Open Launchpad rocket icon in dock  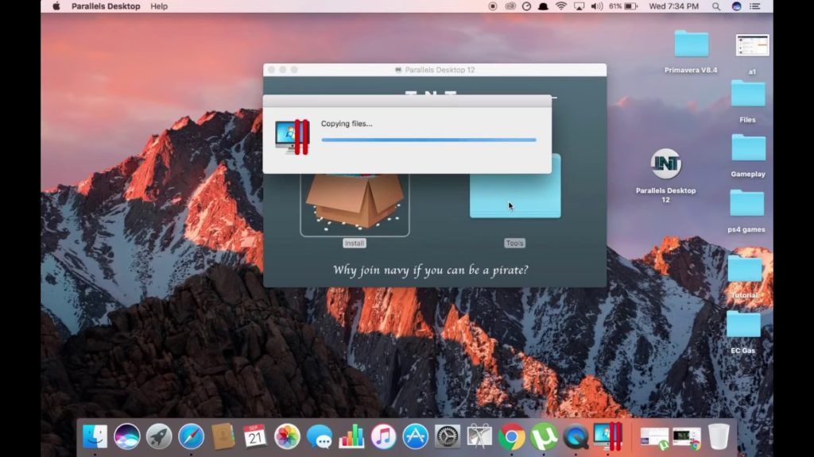(x=159, y=436)
